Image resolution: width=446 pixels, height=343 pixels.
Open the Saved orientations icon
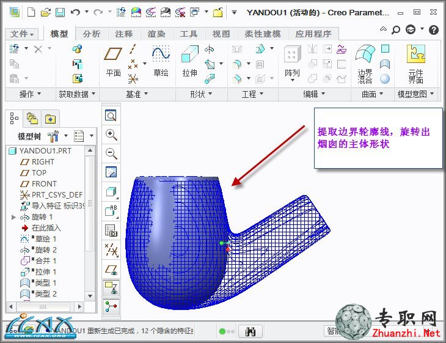(111, 211)
